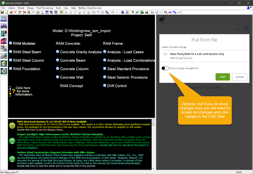Open the Steel Column module sidebar icon
The height and width of the screenshot is (174, 253).
coord(4,33)
